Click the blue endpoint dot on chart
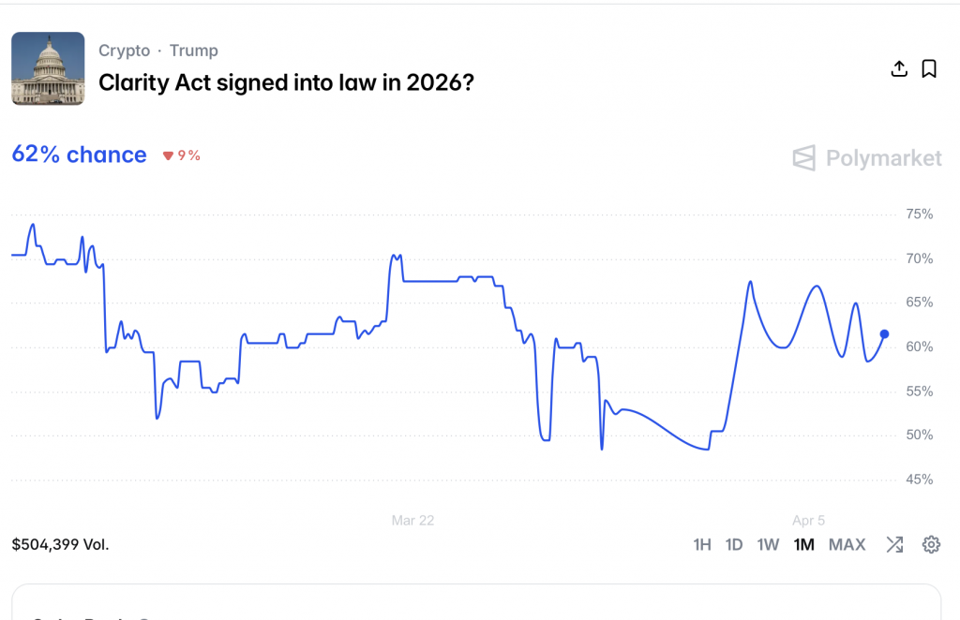The width and height of the screenshot is (960, 620). tap(884, 334)
